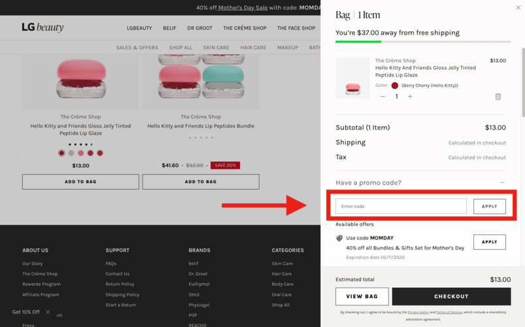Open the Body Care category footer link
Image resolution: width=525 pixels, height=327 pixels.
click(x=282, y=284)
